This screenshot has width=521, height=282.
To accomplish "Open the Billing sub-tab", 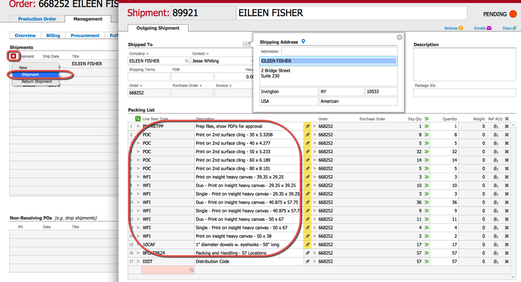I will point(53,35).
